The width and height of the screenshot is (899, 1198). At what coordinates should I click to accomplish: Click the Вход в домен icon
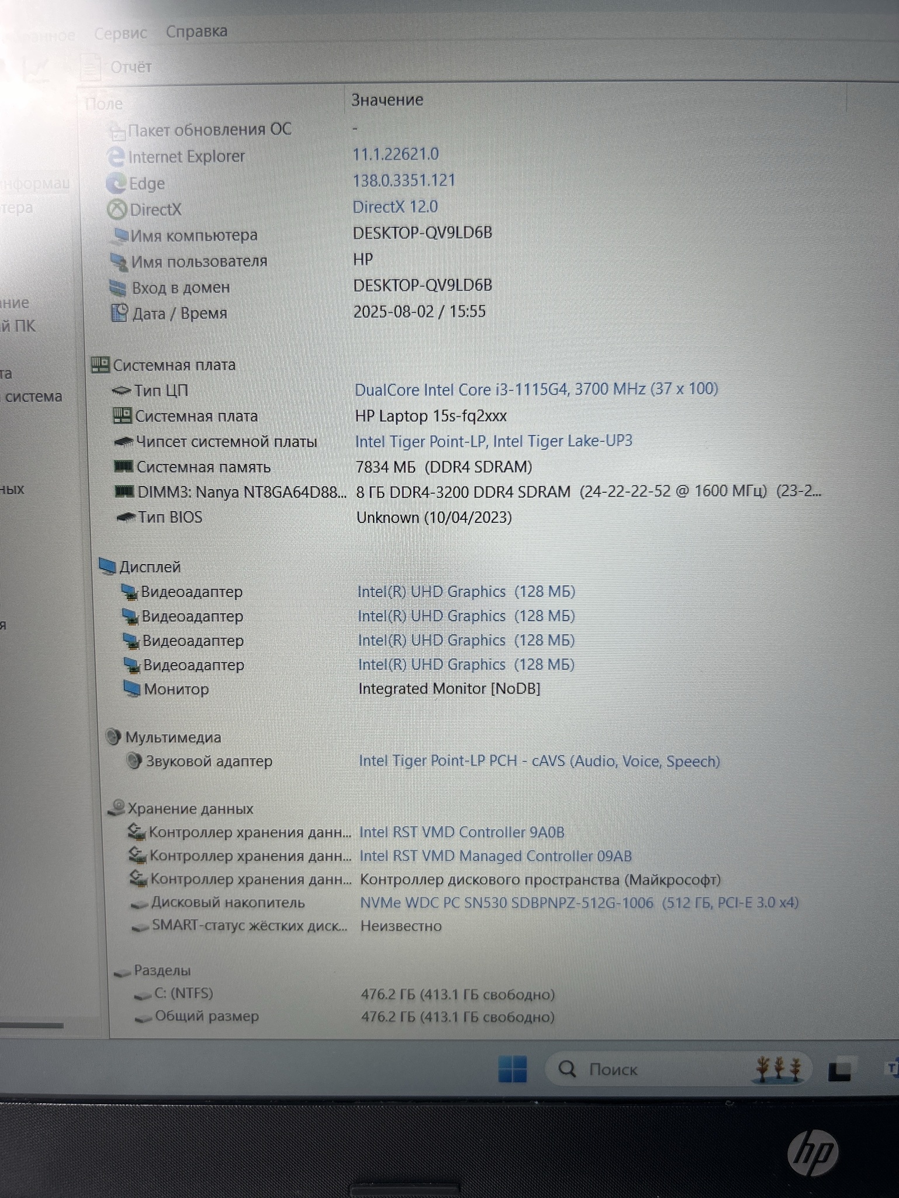point(117,288)
